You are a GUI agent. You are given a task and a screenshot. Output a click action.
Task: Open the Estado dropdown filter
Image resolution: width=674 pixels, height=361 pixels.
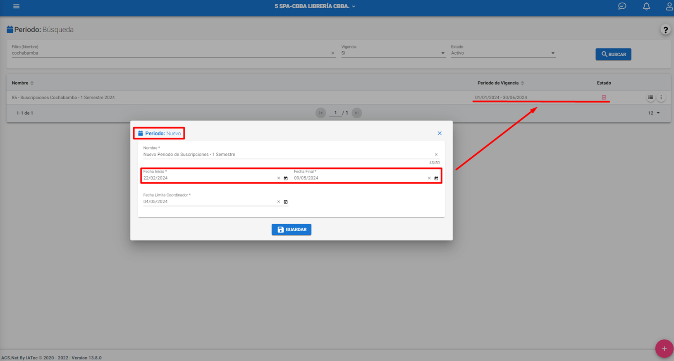coord(503,53)
